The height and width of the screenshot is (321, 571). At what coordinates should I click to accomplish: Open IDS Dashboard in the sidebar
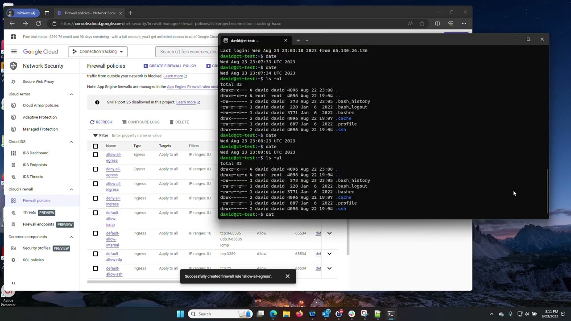tap(36, 153)
